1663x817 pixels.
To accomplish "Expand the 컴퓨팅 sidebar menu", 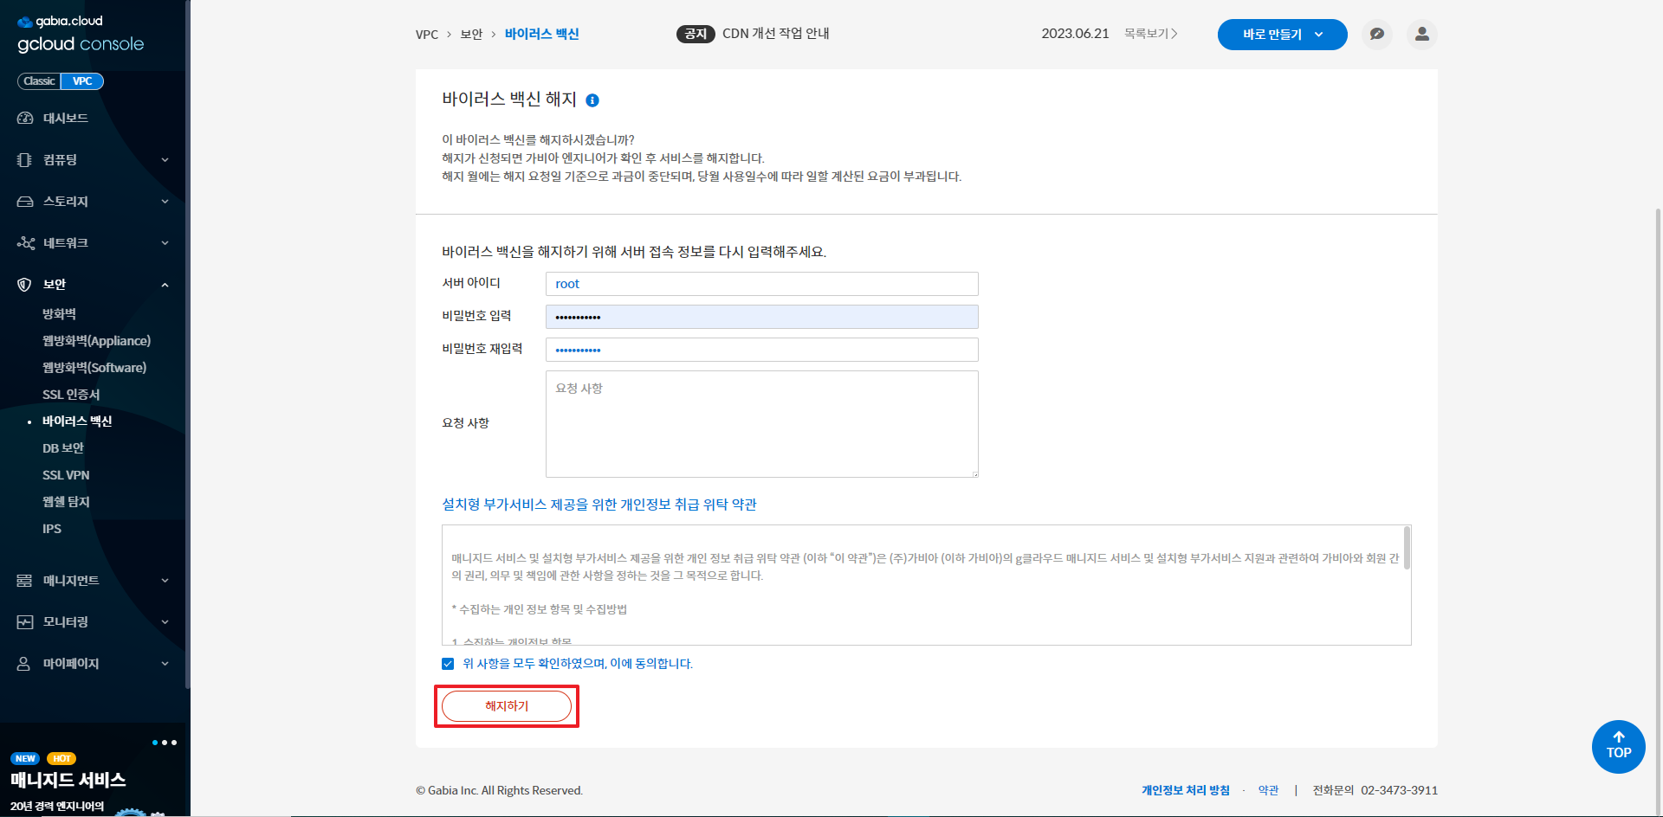I will [x=93, y=160].
